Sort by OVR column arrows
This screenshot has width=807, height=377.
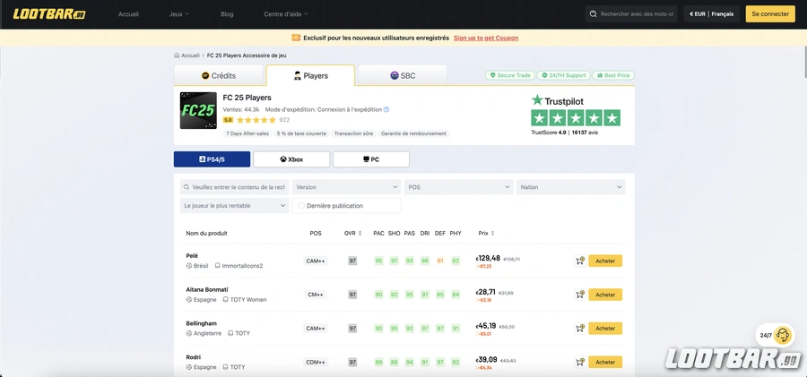(360, 234)
